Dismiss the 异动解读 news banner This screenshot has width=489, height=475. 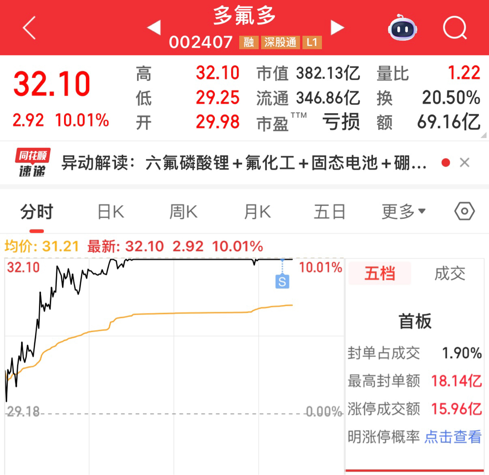click(x=465, y=162)
